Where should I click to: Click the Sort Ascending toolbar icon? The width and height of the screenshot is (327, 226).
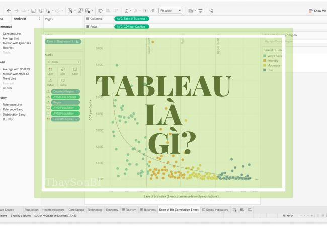[x=108, y=11]
